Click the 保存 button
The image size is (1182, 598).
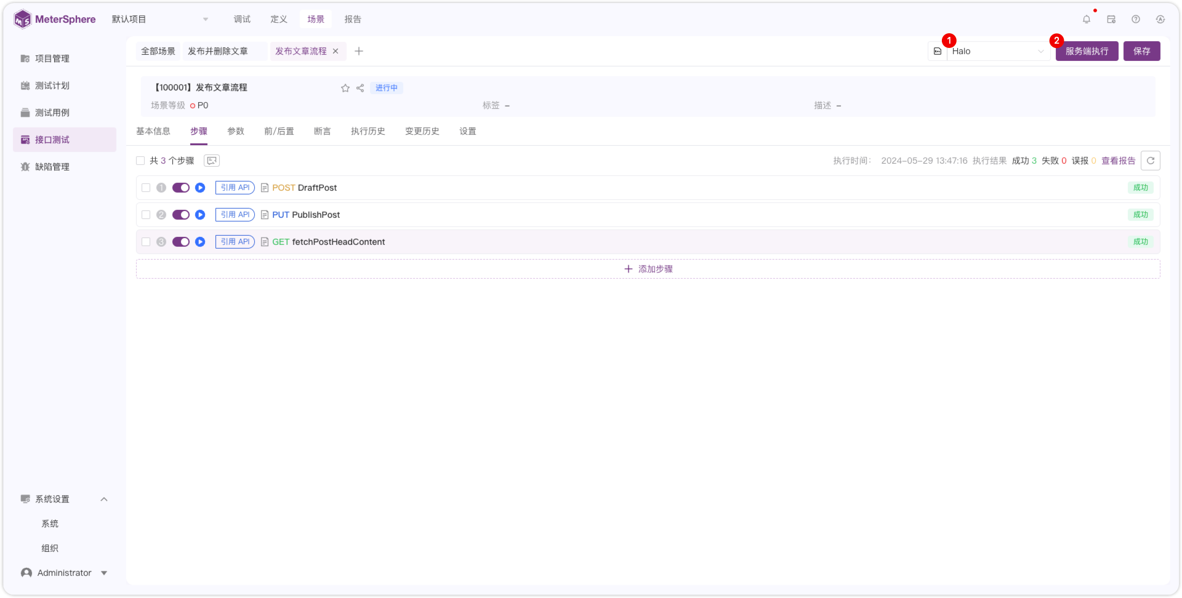point(1142,51)
